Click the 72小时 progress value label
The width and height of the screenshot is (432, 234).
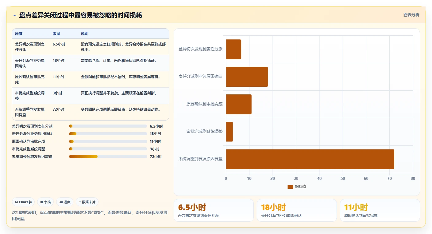(x=156, y=157)
